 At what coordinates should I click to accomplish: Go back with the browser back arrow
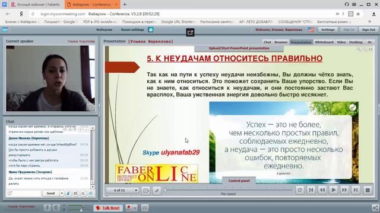[8, 14]
